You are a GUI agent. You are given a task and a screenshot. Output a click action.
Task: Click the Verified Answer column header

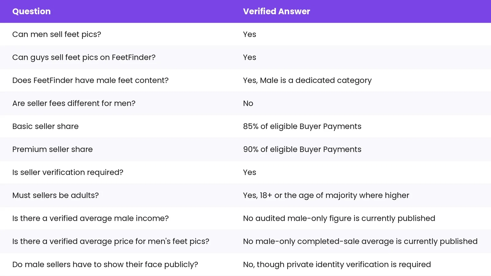click(x=276, y=11)
